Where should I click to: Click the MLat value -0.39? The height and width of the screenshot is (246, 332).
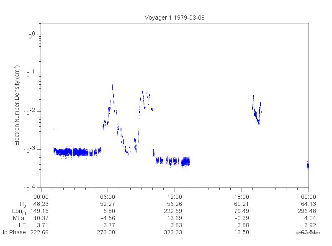pos(242,218)
